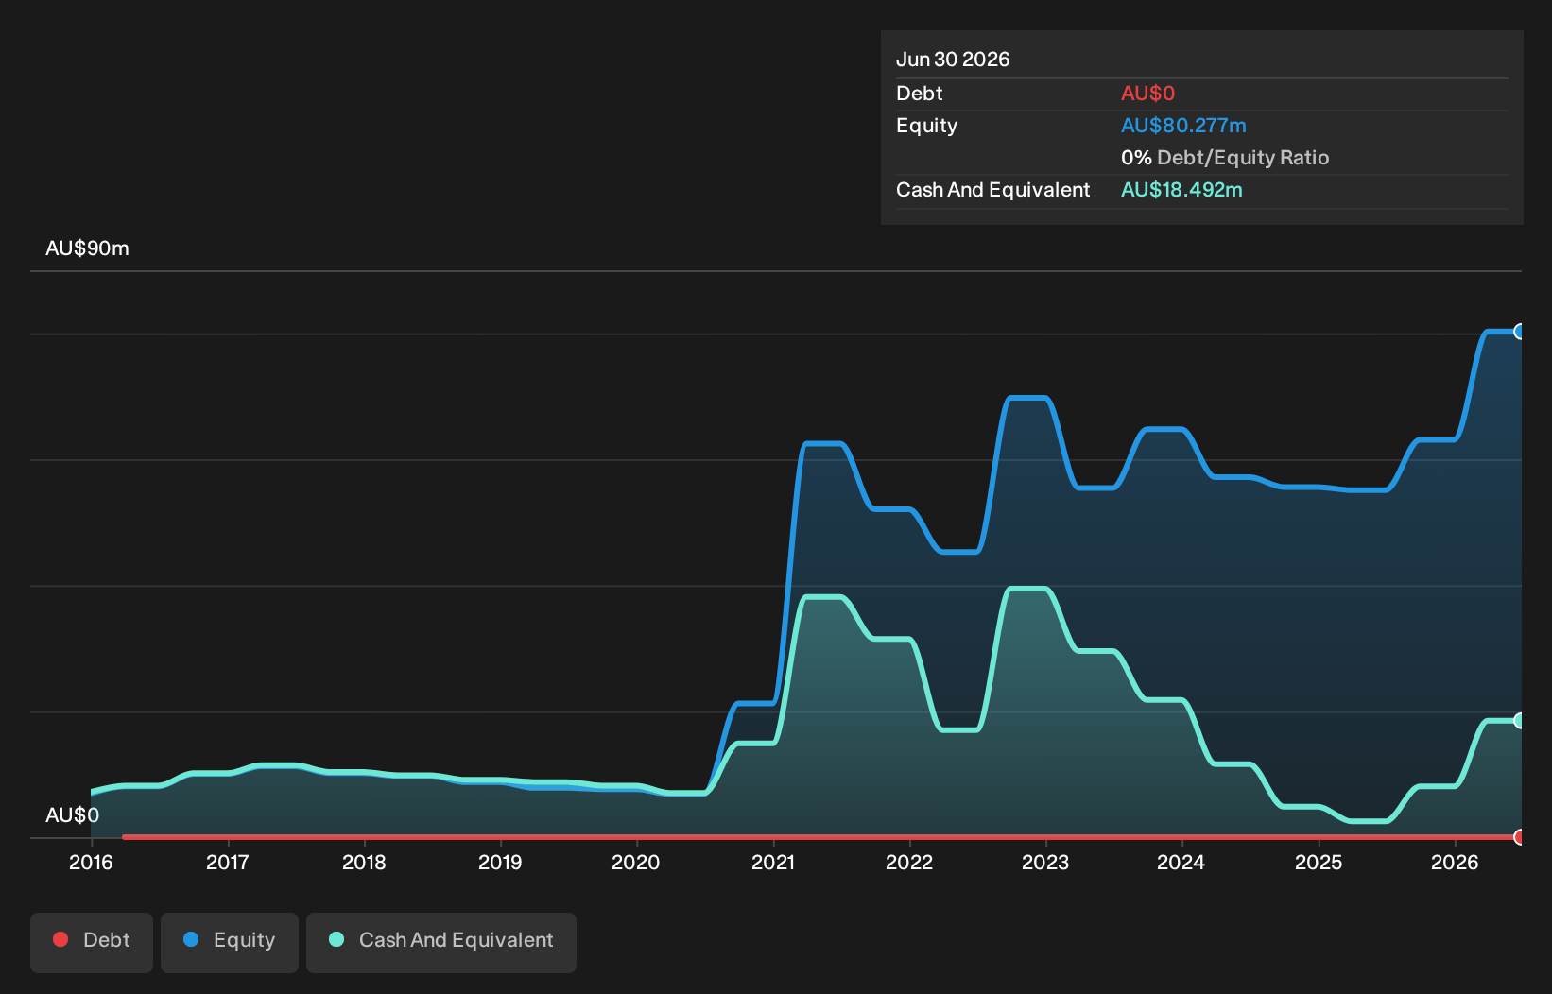
Task: Click the 2024 axis label
Action: pos(1181,862)
